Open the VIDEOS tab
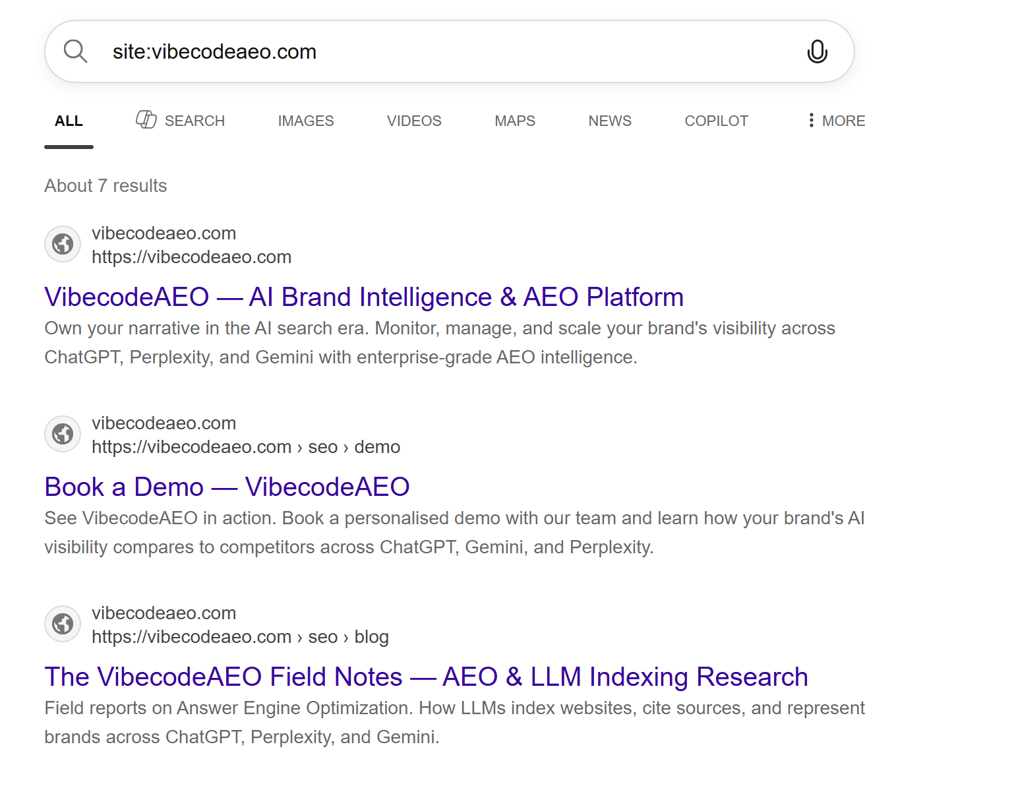This screenshot has width=1014, height=790. click(414, 121)
